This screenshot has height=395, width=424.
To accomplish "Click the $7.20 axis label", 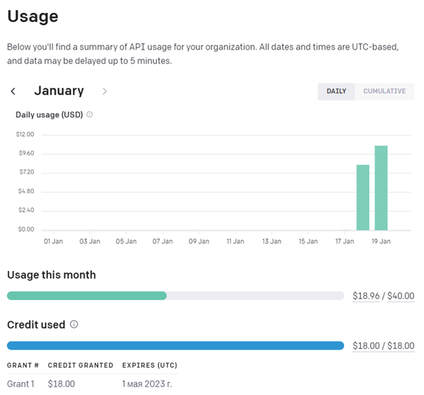I will pos(27,172).
